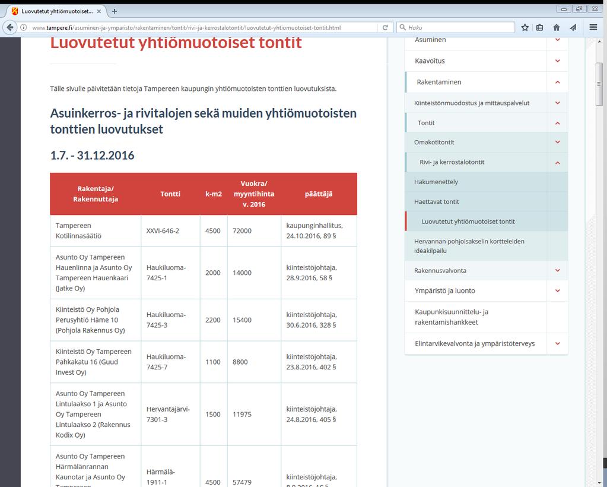The height and width of the screenshot is (487, 607).
Task: Open the Asuminen menu item
Action: [x=430, y=40]
